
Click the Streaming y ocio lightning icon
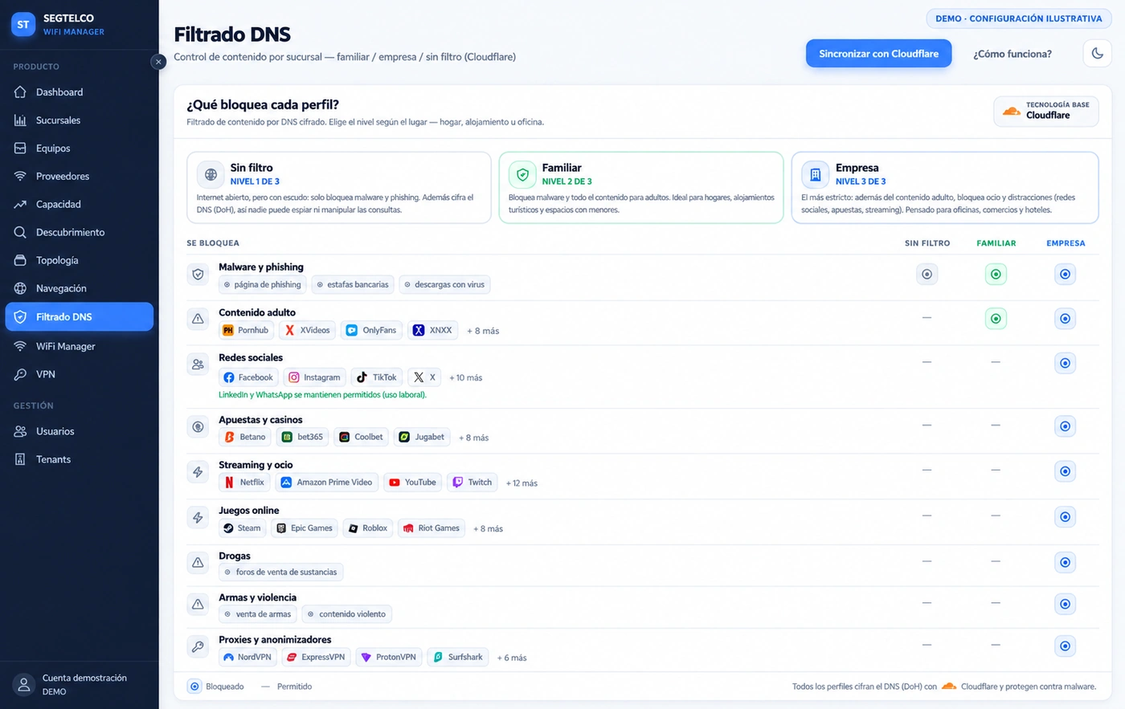point(198,472)
